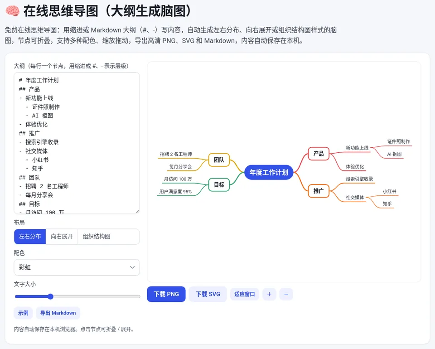The image size is (435, 349).
Task: Click the 每月分享会 leaf node
Action: (x=180, y=167)
